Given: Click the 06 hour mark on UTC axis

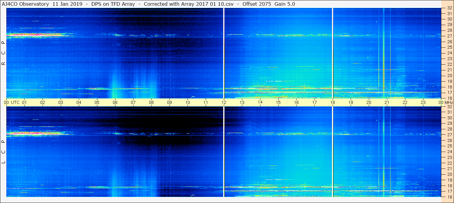Looking at the screenshot, I should point(115,102).
